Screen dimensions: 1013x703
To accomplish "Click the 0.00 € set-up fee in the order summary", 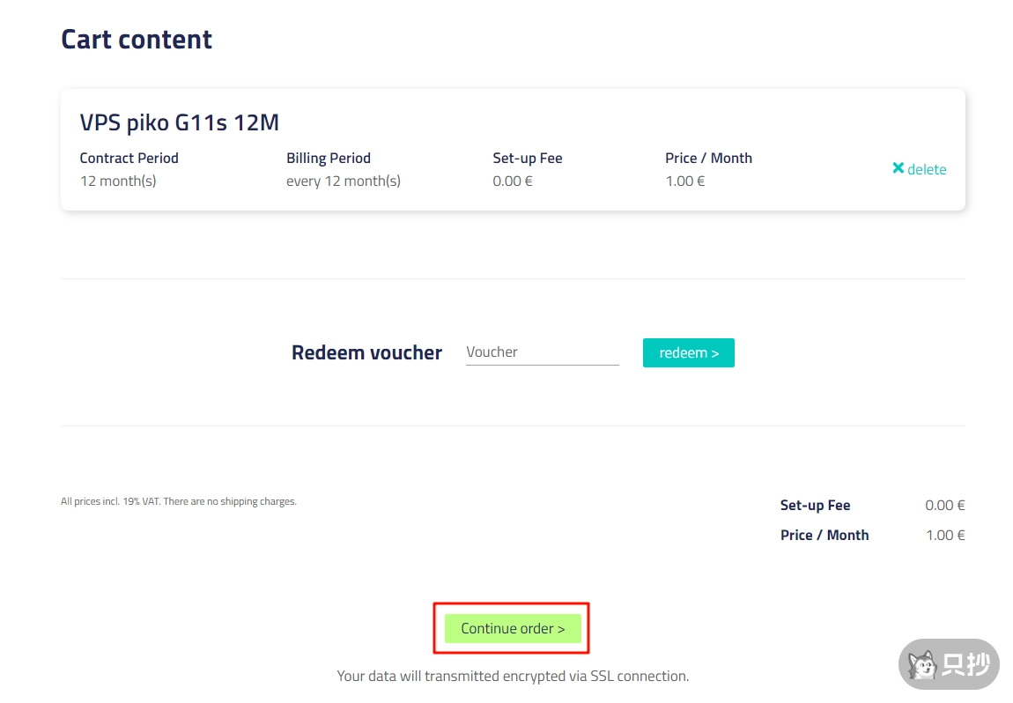I will coord(944,506).
